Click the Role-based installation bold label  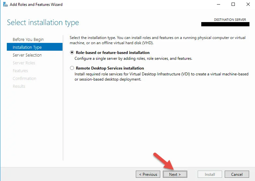coord(113,52)
